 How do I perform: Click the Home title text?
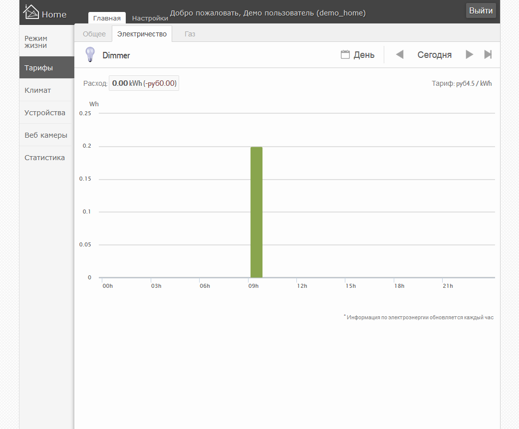54,14
